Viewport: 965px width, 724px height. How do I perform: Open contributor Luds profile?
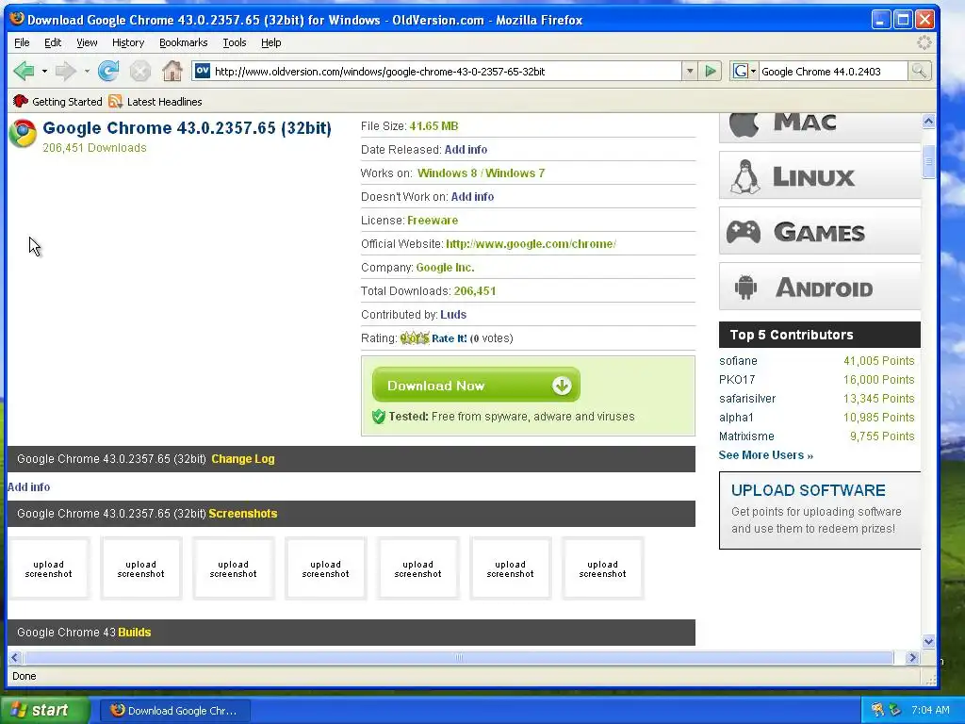coord(453,315)
